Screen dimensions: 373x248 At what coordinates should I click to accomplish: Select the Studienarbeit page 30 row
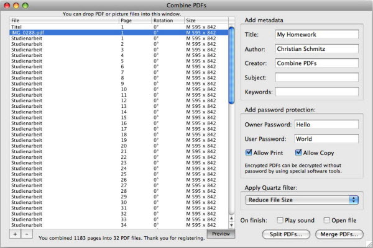(119, 202)
